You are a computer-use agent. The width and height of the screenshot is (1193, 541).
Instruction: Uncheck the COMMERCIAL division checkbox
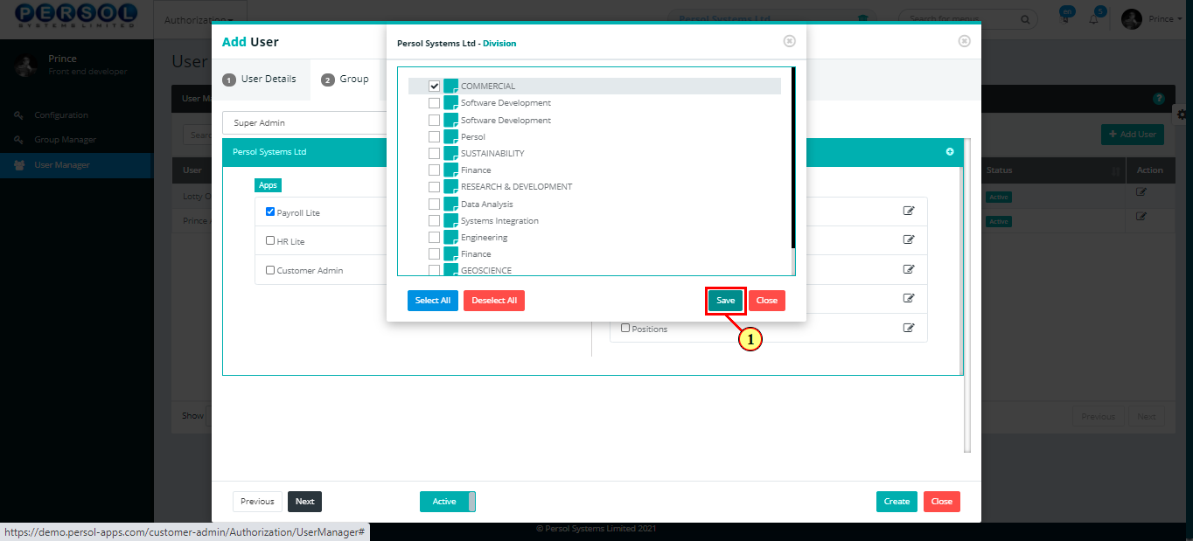coord(435,86)
